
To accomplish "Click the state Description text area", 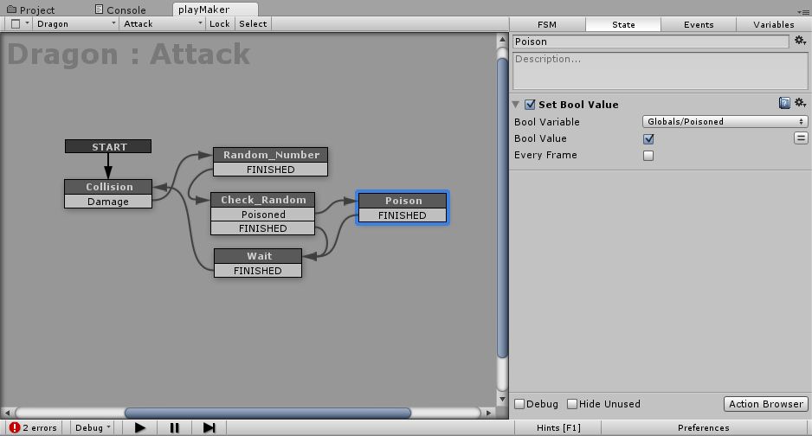I will tap(660, 71).
